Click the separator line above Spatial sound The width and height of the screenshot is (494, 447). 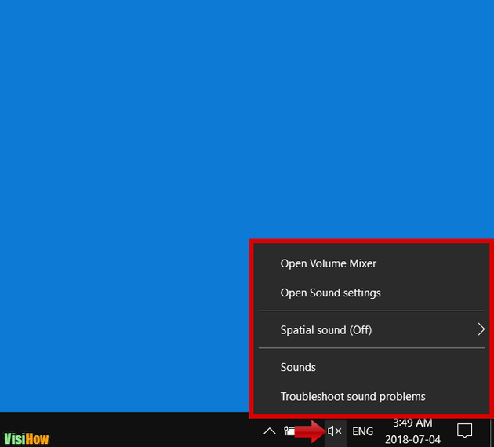coord(372,311)
